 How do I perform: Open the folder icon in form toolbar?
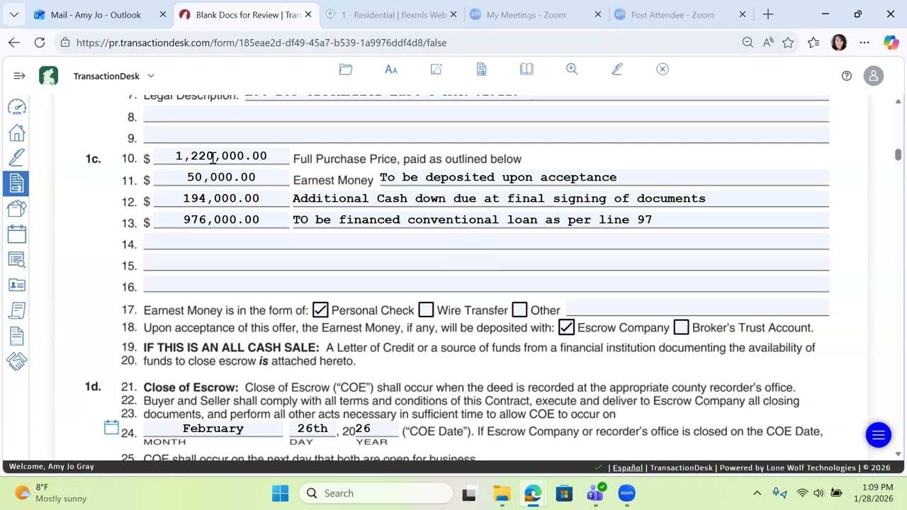click(345, 69)
